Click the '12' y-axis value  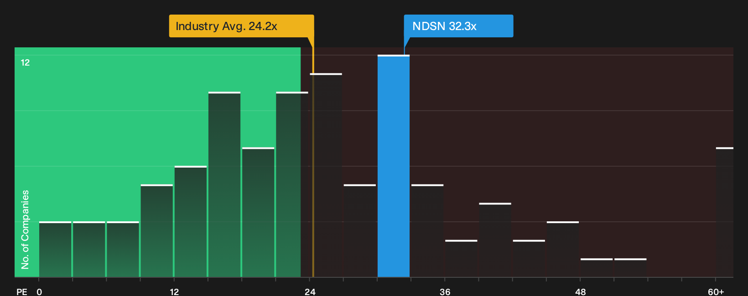point(25,62)
